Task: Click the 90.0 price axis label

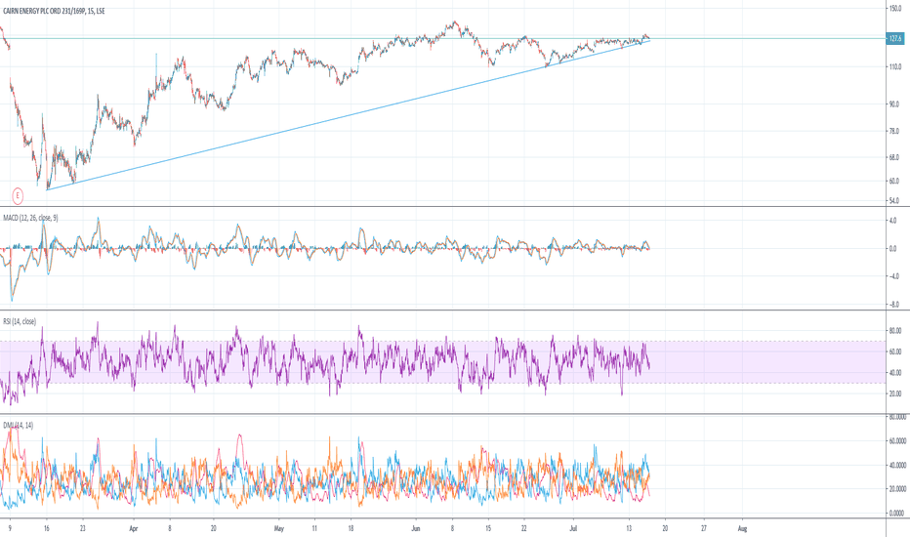Action: [894, 104]
